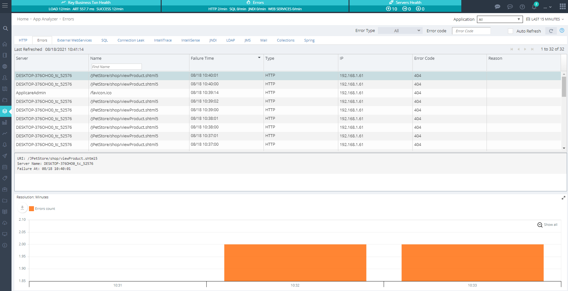
Task: Expand the chart to full screen
Action: pyautogui.click(x=563, y=198)
